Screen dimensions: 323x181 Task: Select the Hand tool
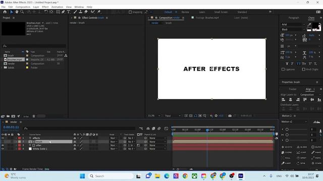17,12
